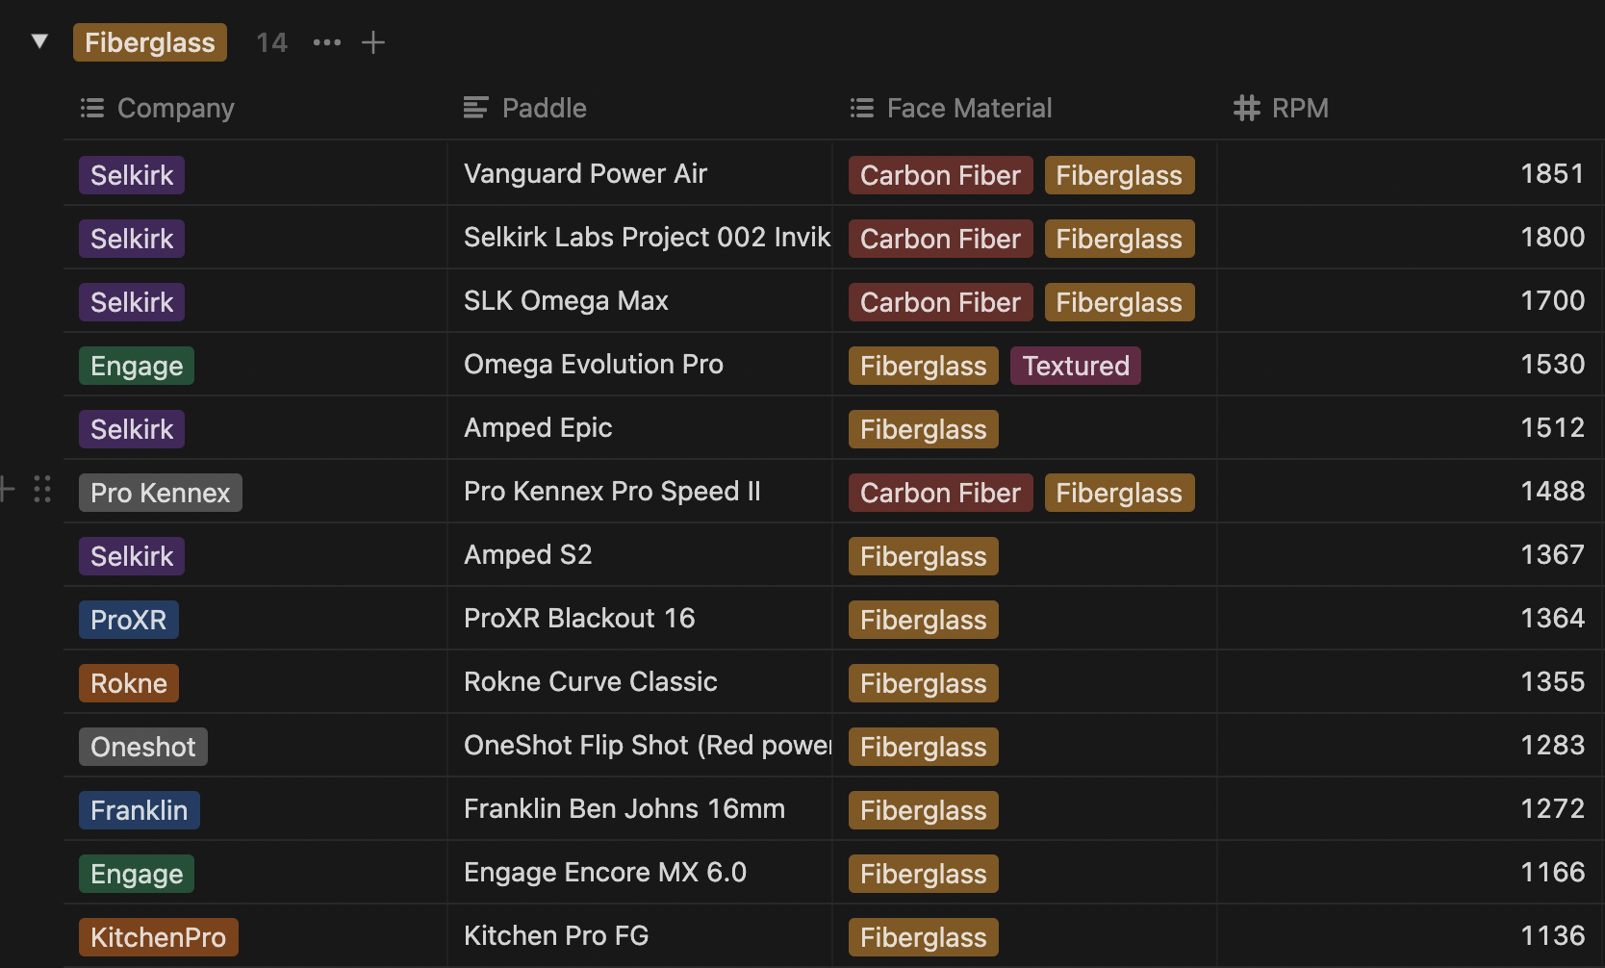
Task: Click the Selkirk tag on Amped Epic row
Action: [x=131, y=428]
